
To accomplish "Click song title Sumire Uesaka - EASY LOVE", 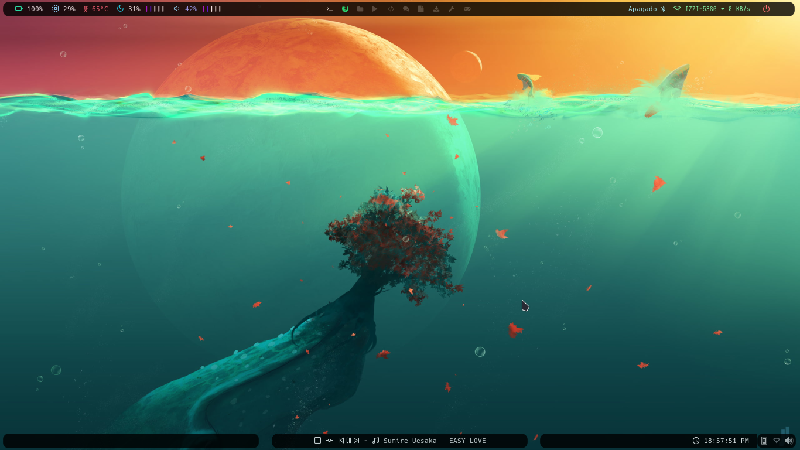I will click(435, 441).
